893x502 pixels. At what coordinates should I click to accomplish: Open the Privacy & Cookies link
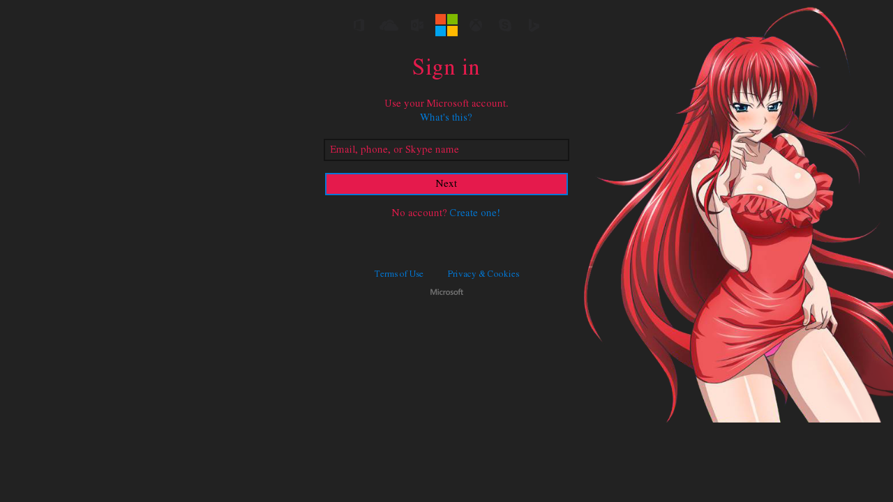click(483, 274)
